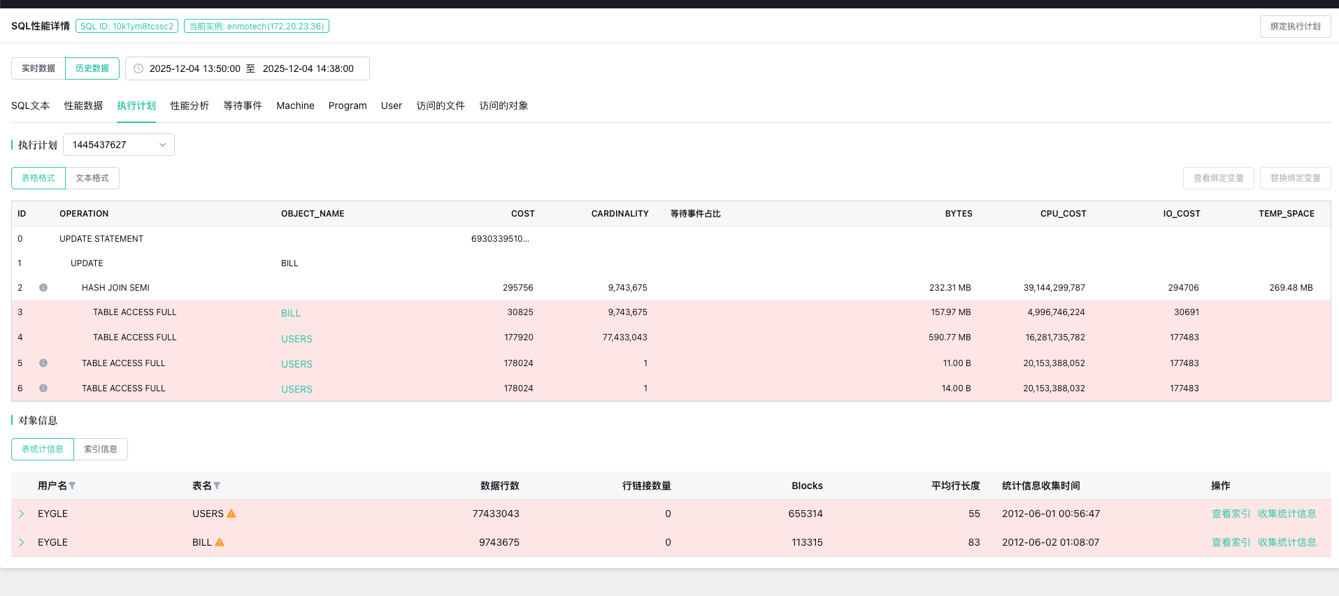Viewport: 1339px width, 596px height.
Task: Click the 590.77 MB bytes value
Action: pos(950,337)
